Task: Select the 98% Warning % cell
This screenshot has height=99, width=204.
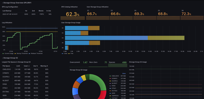Action: [x=47, y=73]
